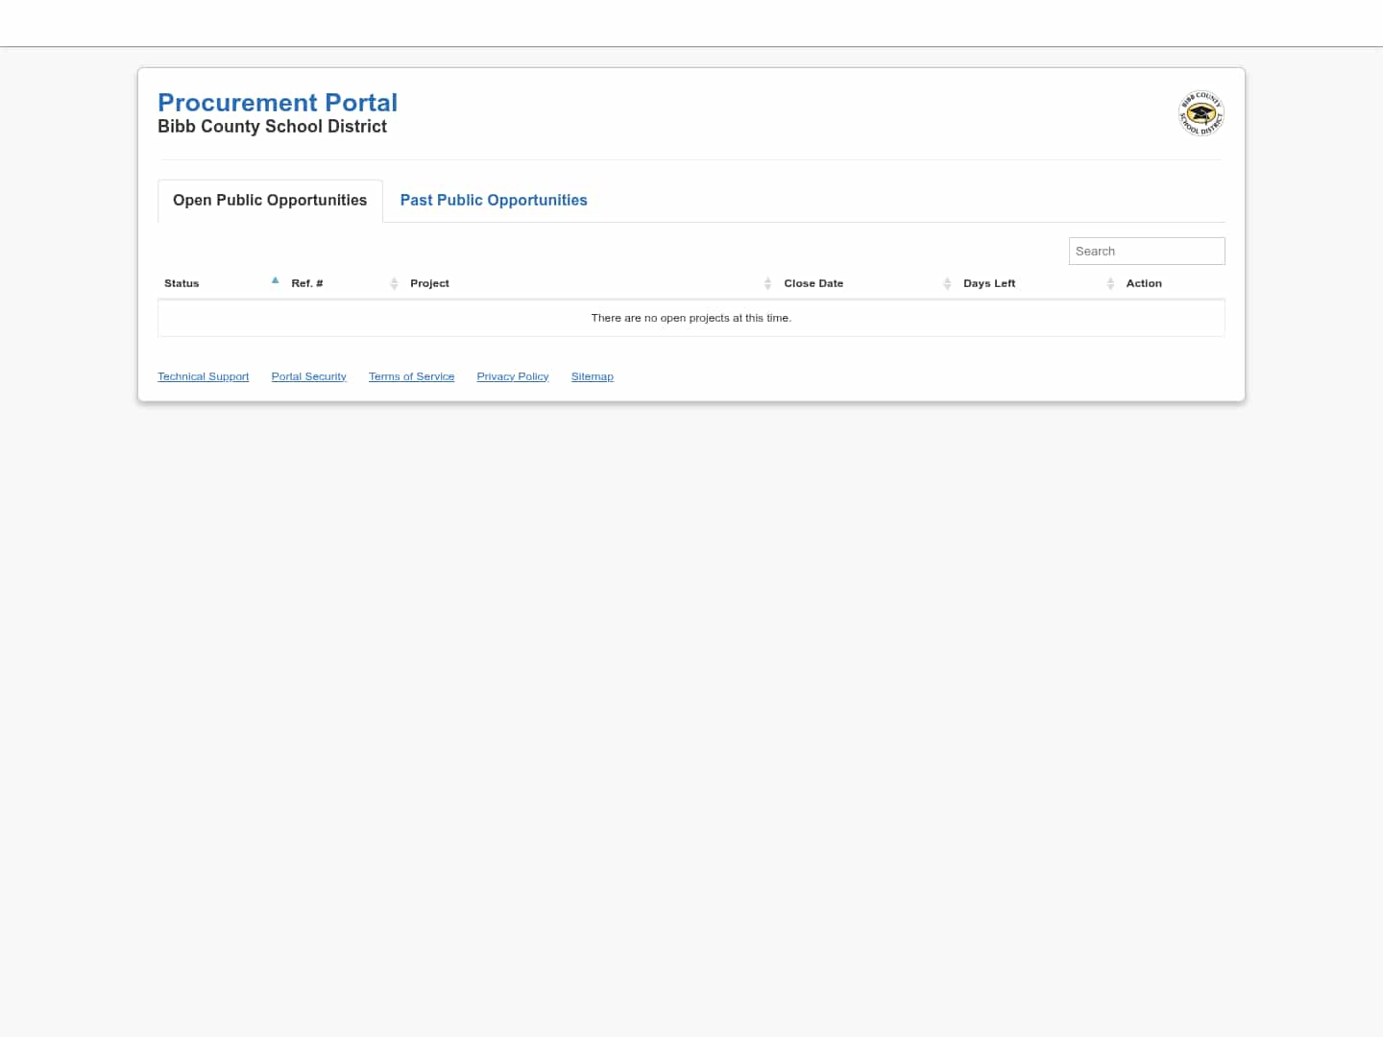The image size is (1383, 1037).
Task: Click the sort arrows beside Close Date
Action: tap(947, 283)
